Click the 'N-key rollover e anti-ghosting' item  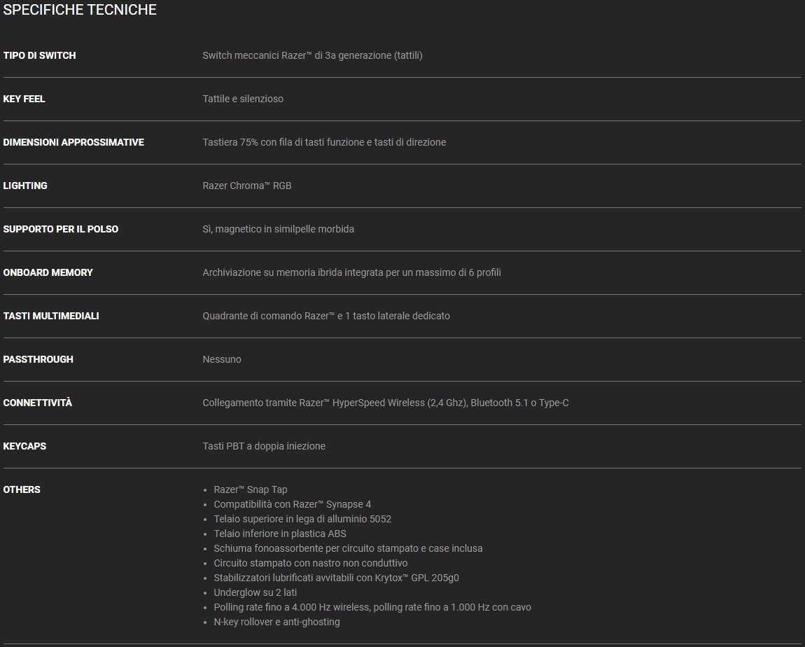276,622
